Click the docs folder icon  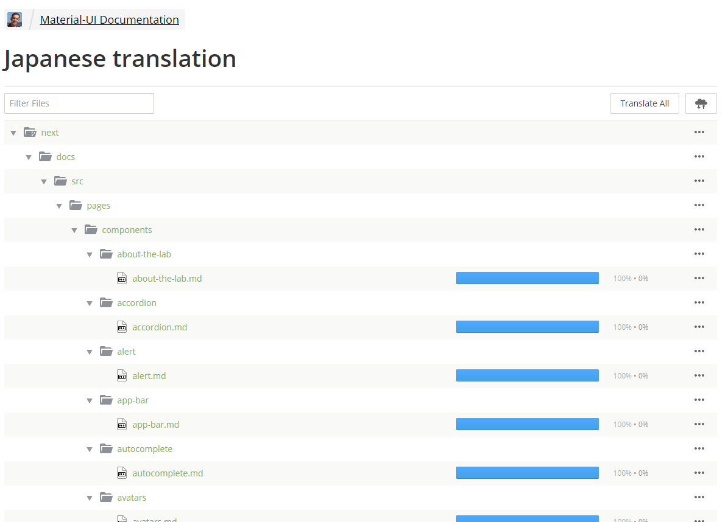tap(46, 157)
